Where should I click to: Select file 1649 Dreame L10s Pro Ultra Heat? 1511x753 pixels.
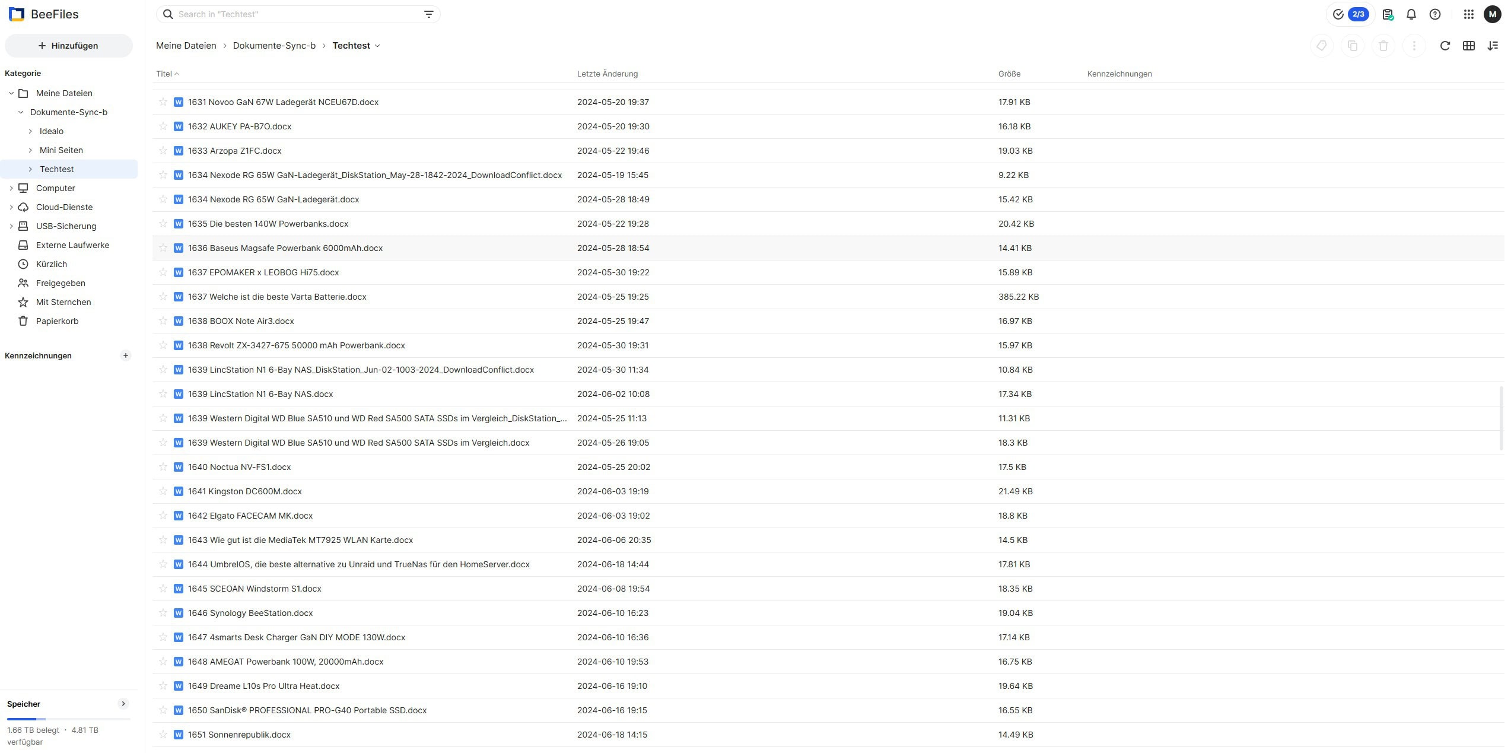[x=828, y=686]
